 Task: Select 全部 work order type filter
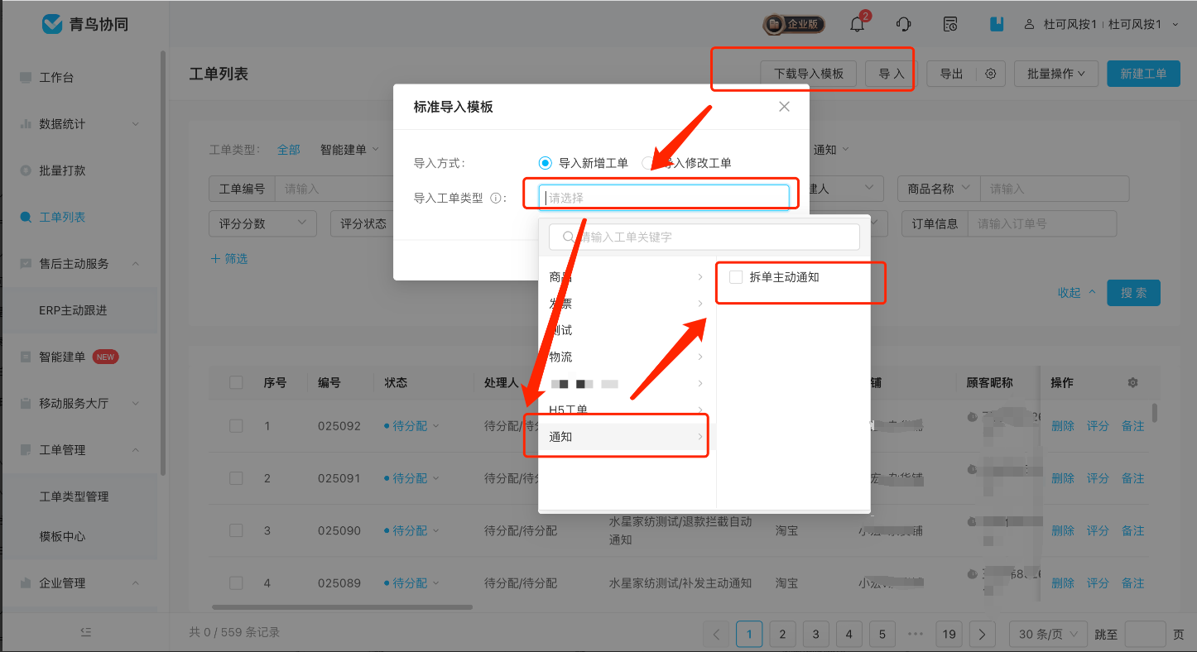click(289, 150)
